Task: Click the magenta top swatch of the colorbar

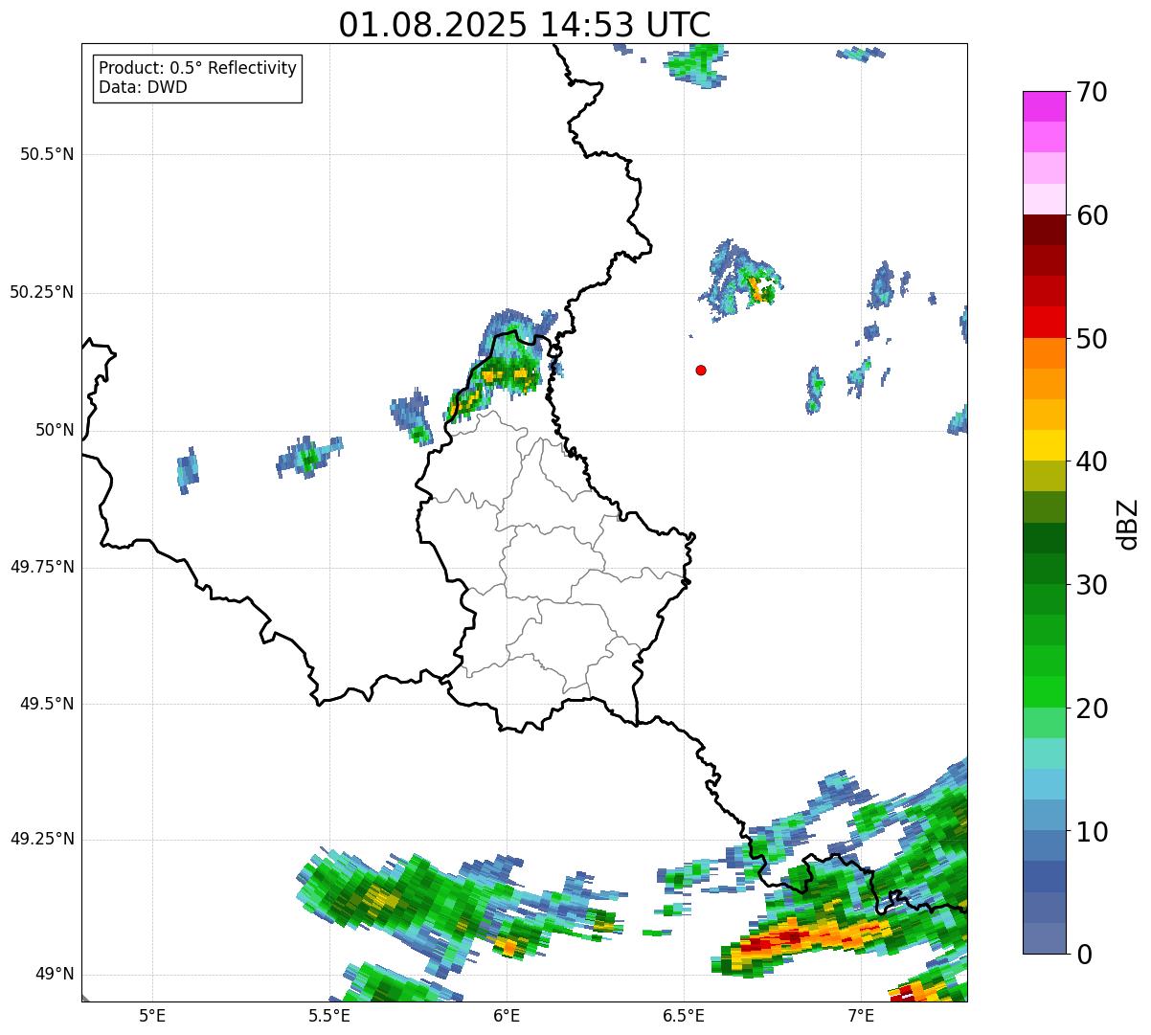Action: [1044, 106]
